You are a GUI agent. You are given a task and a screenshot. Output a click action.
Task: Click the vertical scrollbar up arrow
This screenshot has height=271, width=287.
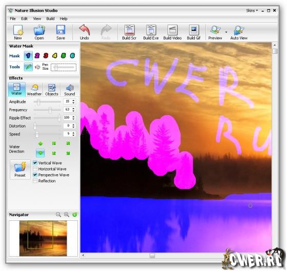[x=275, y=45]
